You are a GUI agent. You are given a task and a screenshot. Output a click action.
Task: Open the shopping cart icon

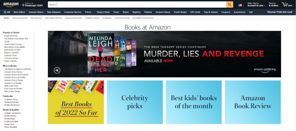pyautogui.click(x=287, y=5)
